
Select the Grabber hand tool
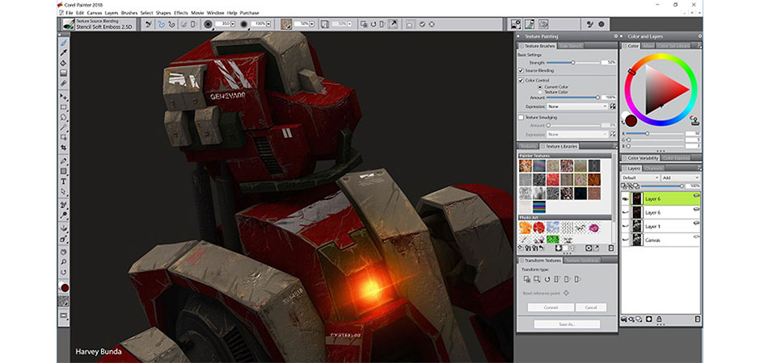pos(64,252)
